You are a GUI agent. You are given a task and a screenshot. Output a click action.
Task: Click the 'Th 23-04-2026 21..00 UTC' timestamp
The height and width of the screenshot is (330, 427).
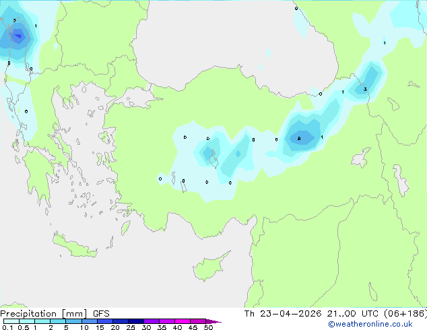click(312, 314)
